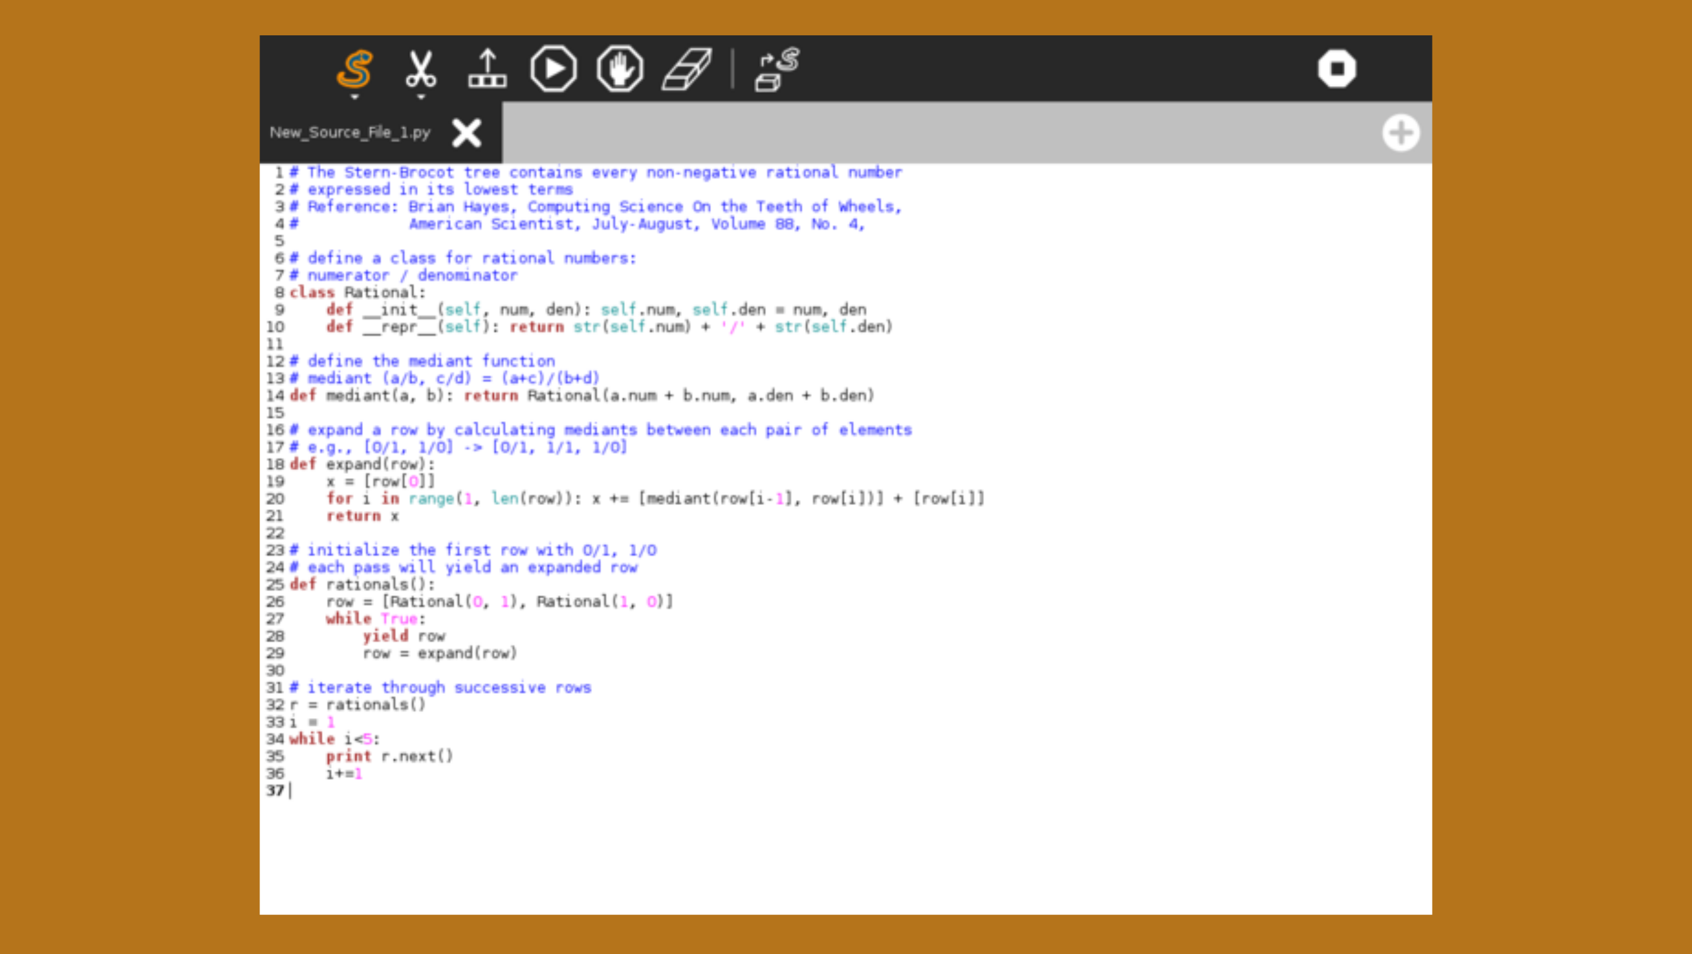This screenshot has height=954, width=1692.
Task: Click the 'def __init__' line
Action: point(596,310)
